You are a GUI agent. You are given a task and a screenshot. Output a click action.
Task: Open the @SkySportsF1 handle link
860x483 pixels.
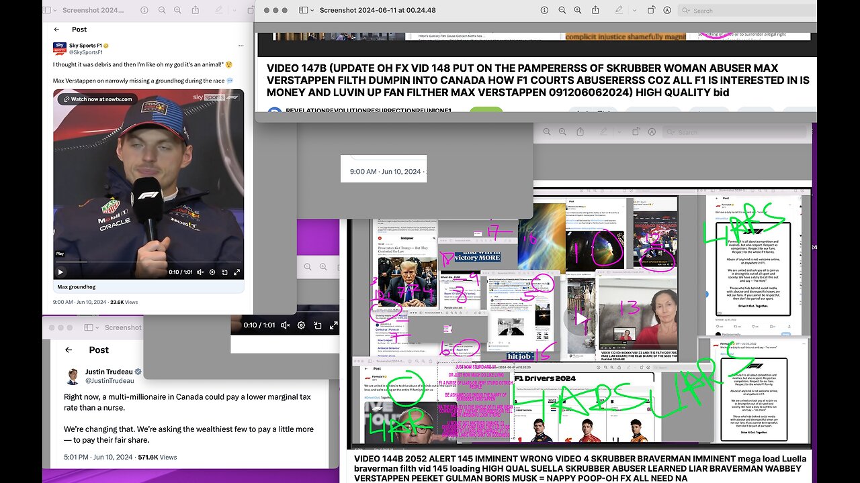[86, 52]
